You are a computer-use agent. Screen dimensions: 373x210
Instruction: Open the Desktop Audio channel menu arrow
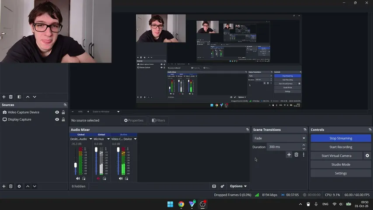[91, 139]
